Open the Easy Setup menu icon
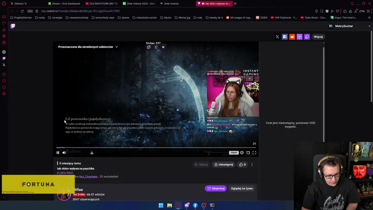373x210 pixels. (368, 11)
